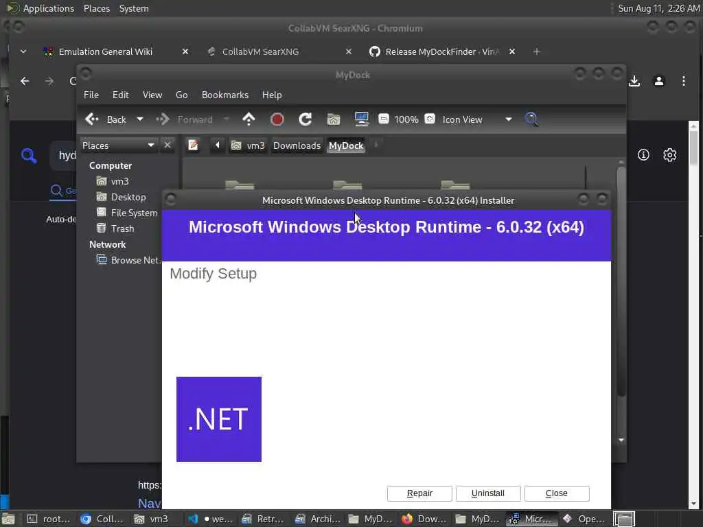Image resolution: width=703 pixels, height=527 pixels.
Task: Zoom in with the plus icon
Action: tap(430, 119)
